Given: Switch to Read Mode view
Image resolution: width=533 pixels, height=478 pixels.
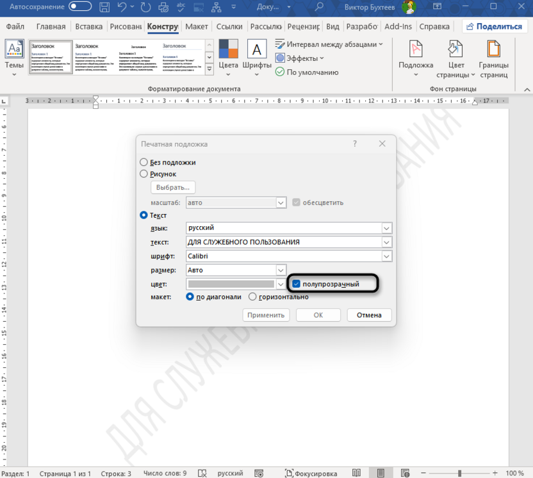Looking at the screenshot, I should (x=356, y=473).
